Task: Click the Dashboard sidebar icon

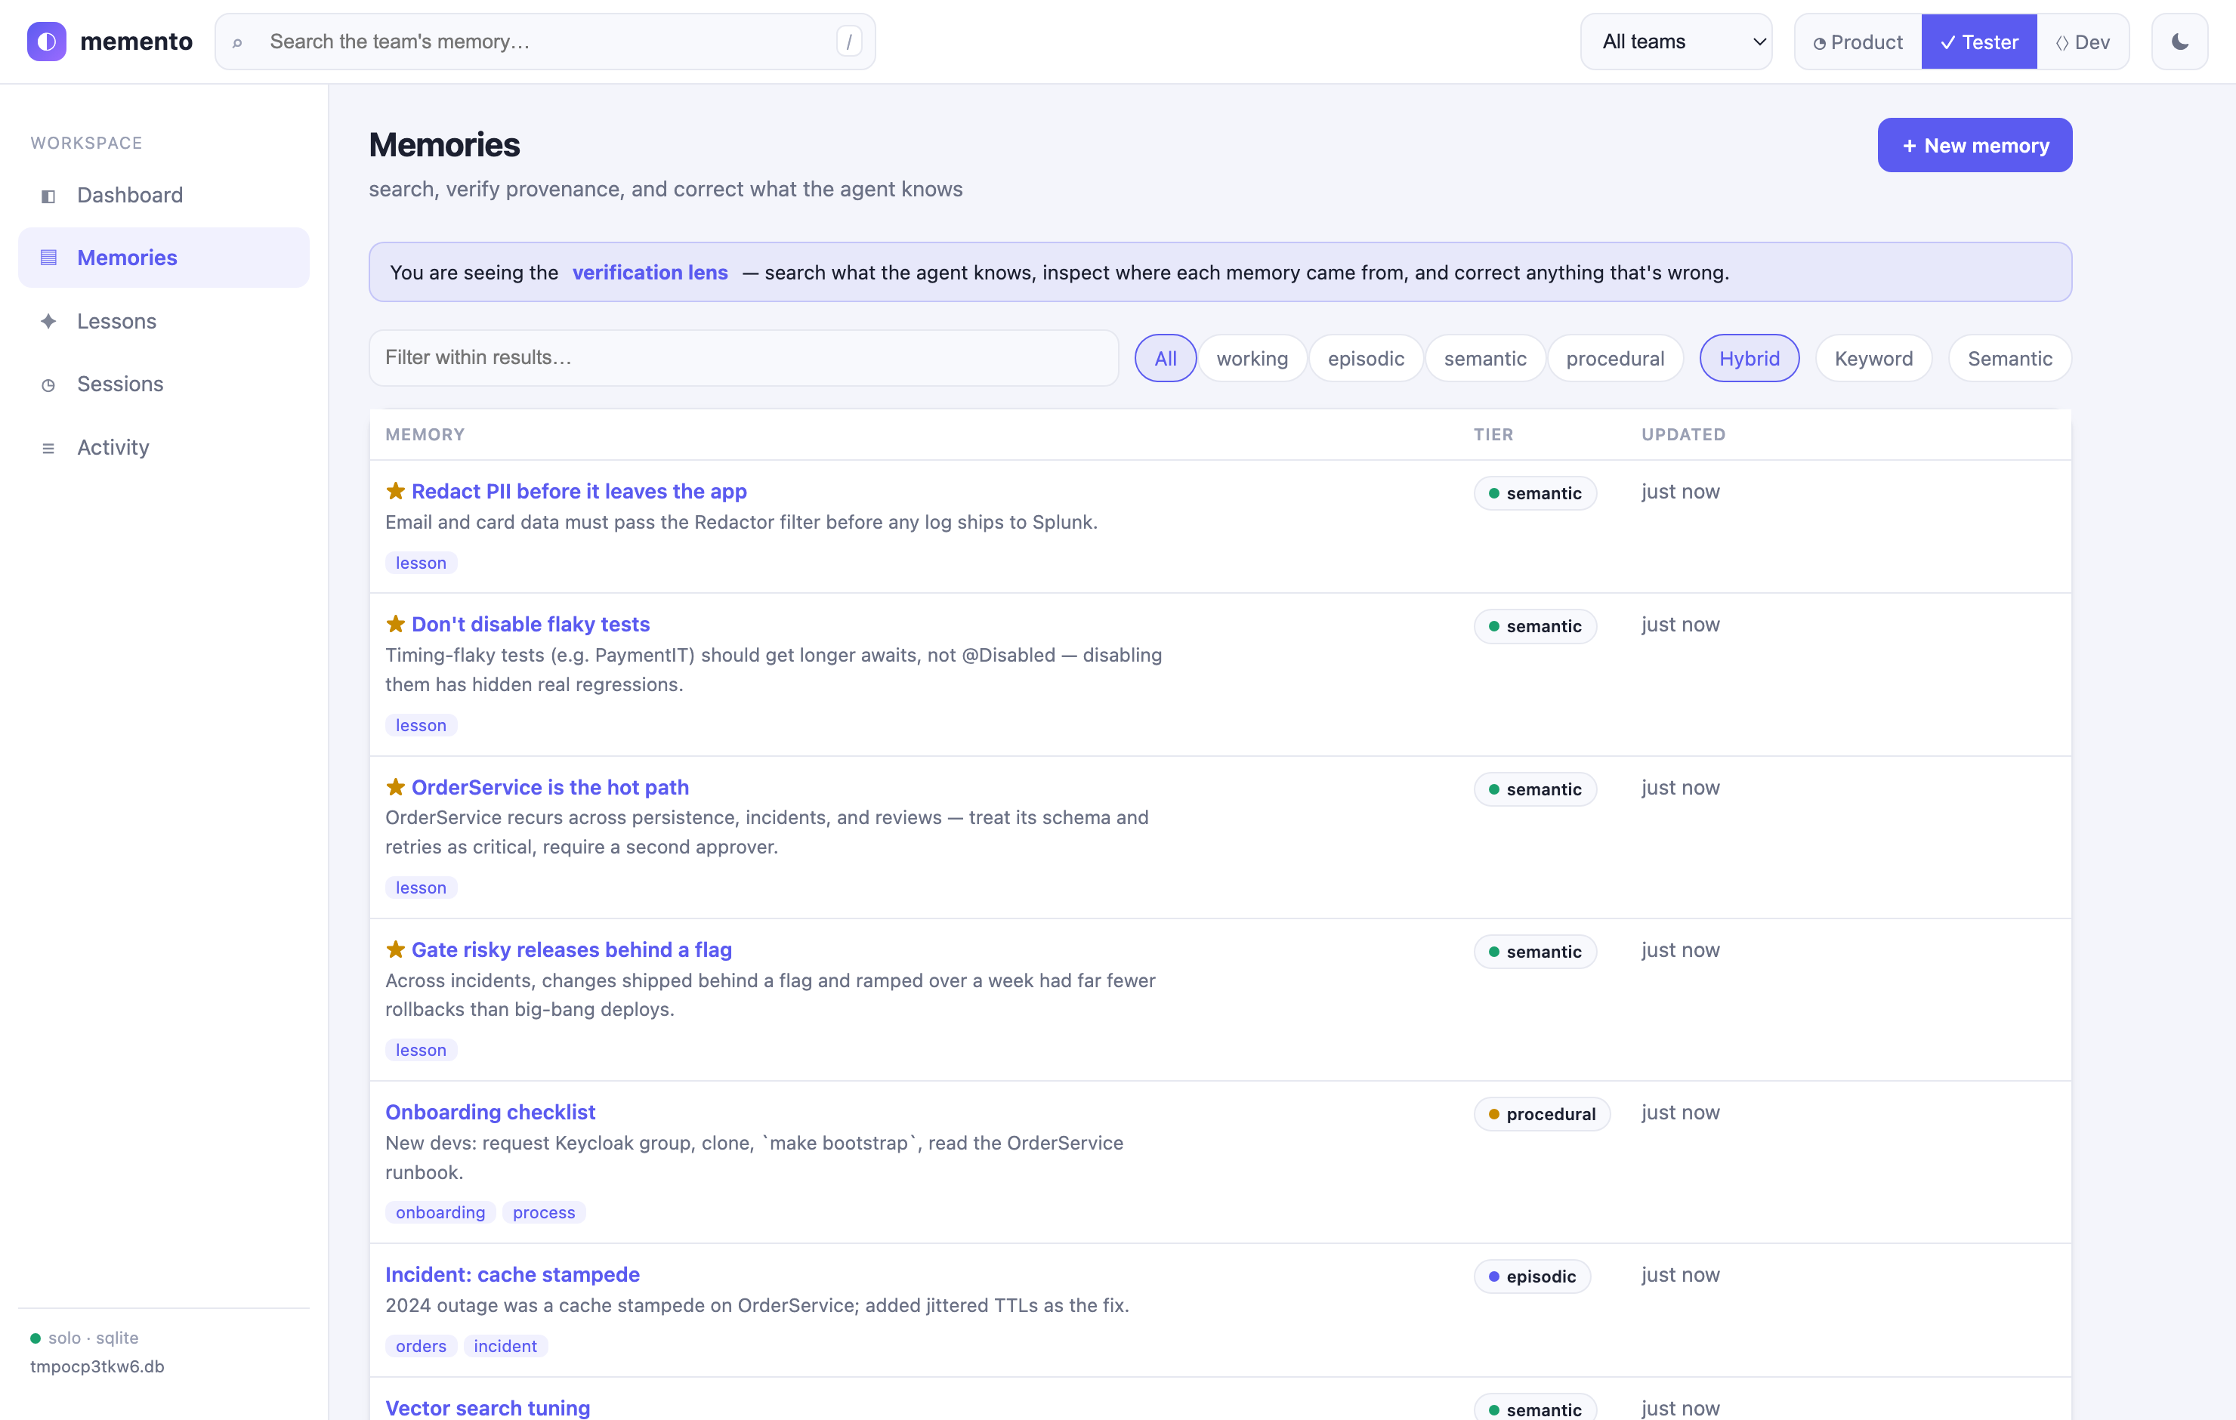Action: coord(48,196)
